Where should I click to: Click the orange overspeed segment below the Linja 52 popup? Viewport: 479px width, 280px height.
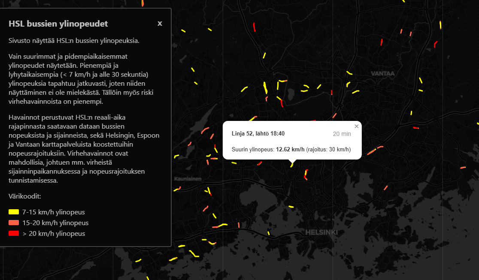pos(306,179)
